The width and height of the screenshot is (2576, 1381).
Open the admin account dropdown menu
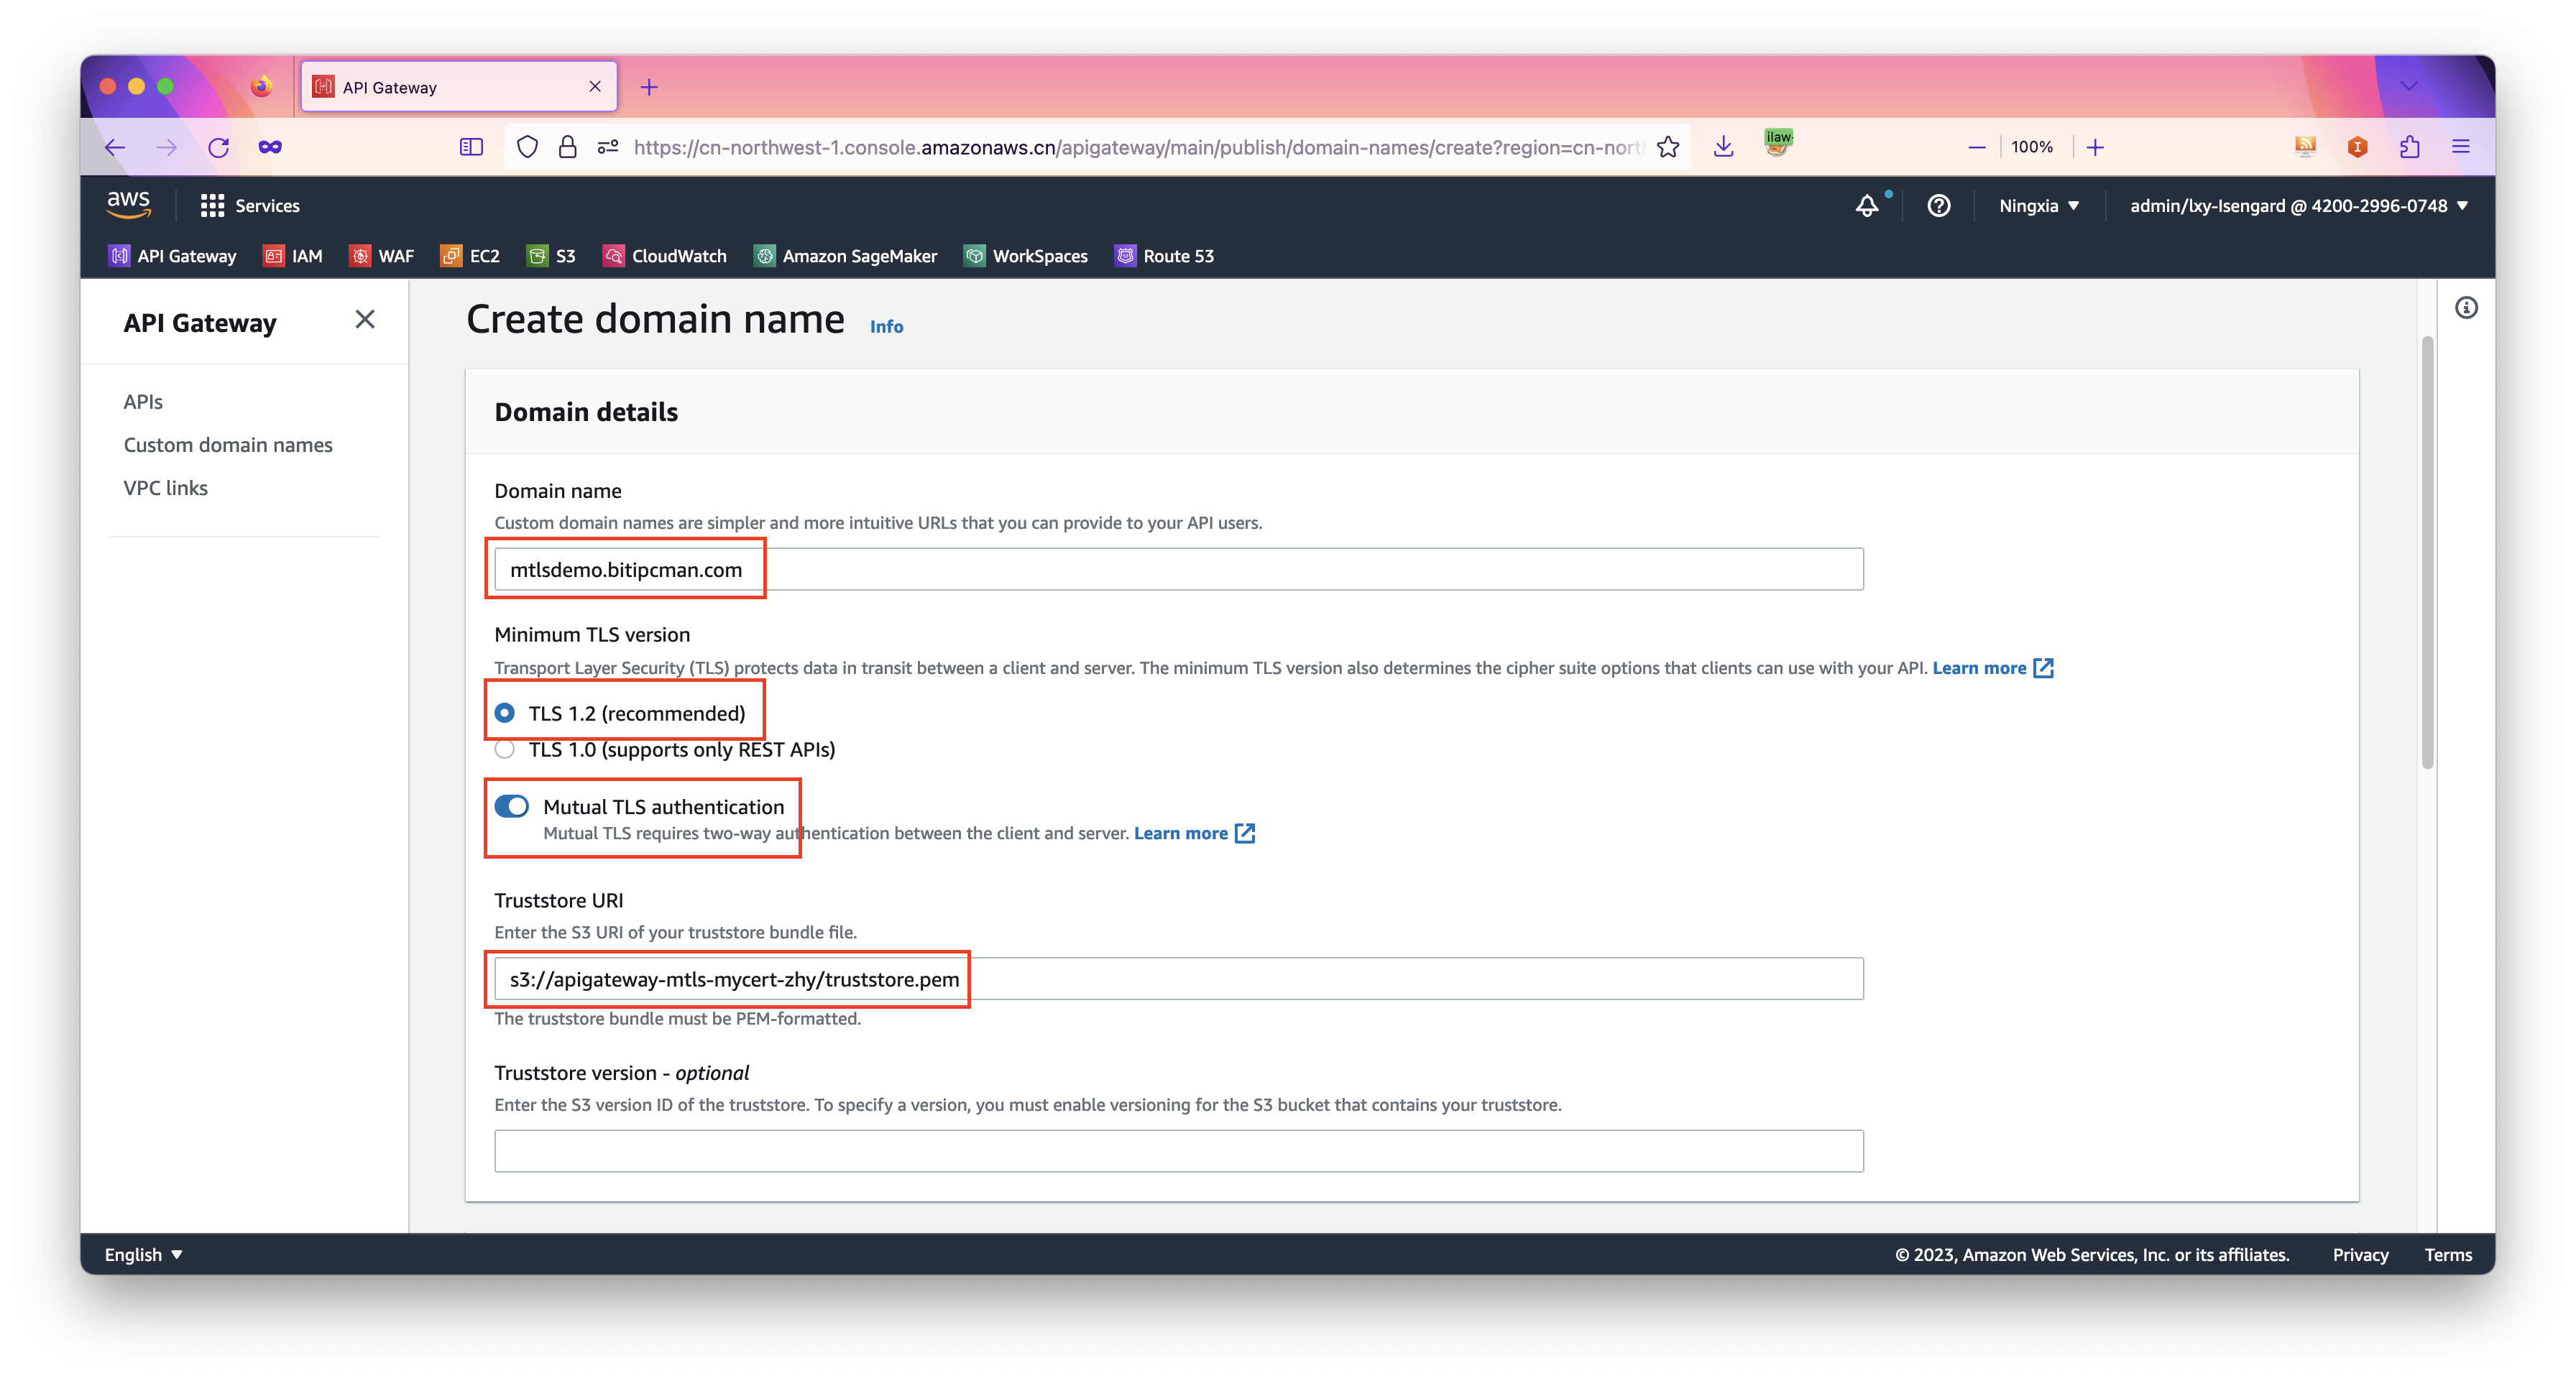(2298, 206)
